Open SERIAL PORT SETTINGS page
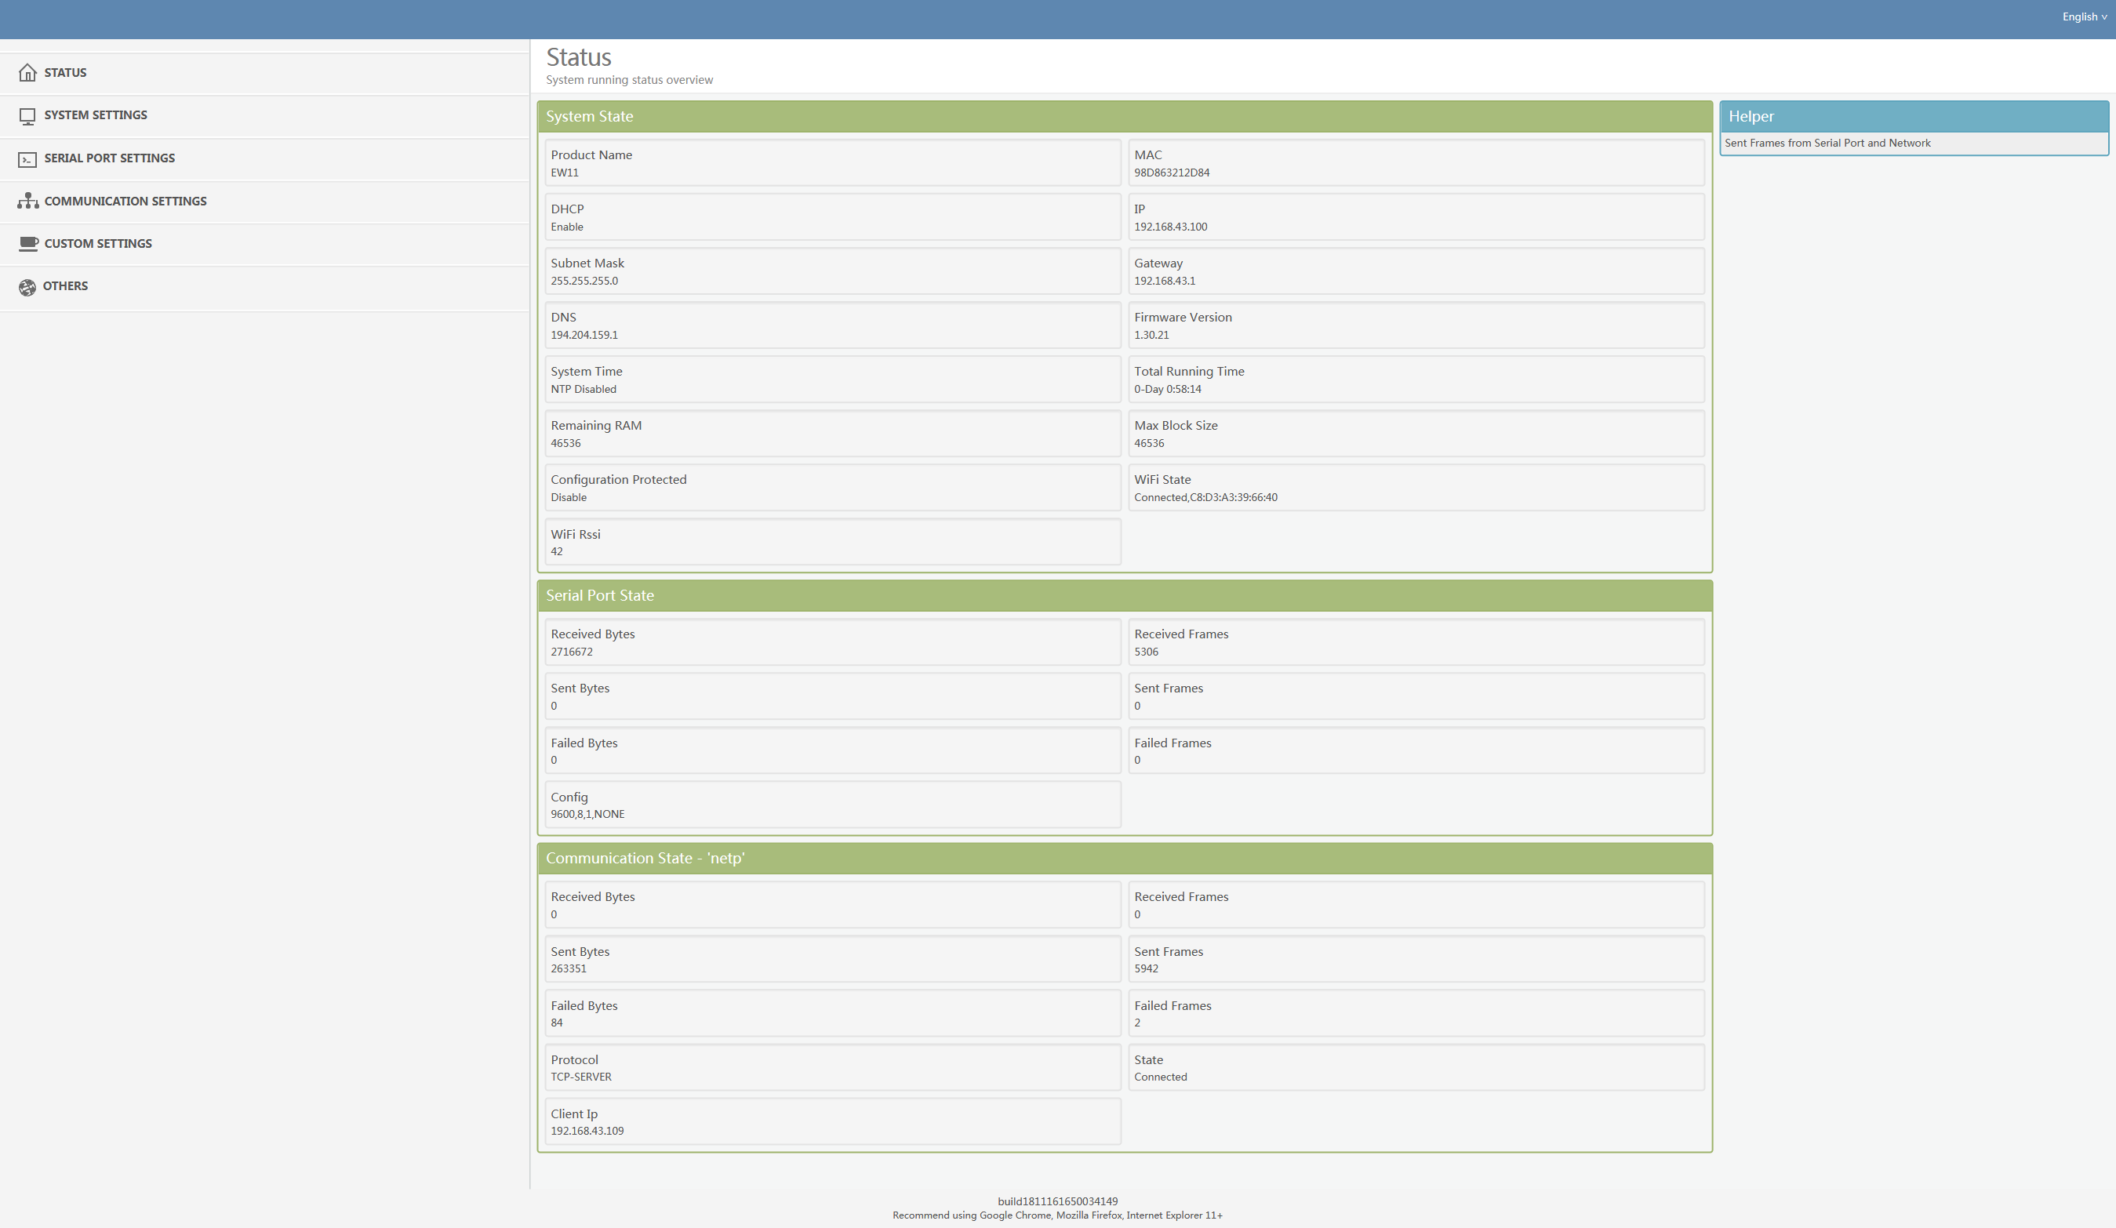 point(264,158)
